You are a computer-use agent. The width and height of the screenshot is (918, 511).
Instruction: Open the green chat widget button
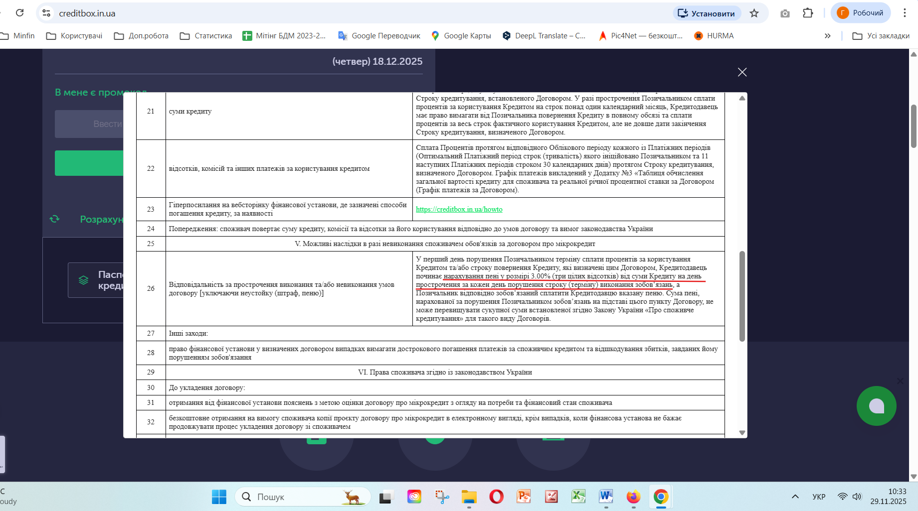pos(876,406)
